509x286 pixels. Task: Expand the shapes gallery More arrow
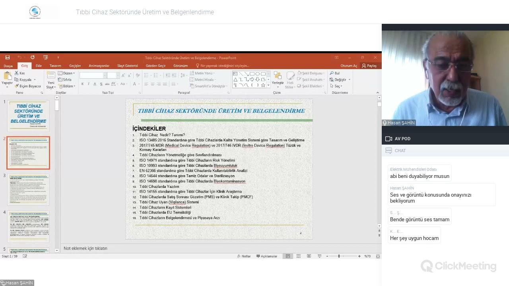point(268,85)
